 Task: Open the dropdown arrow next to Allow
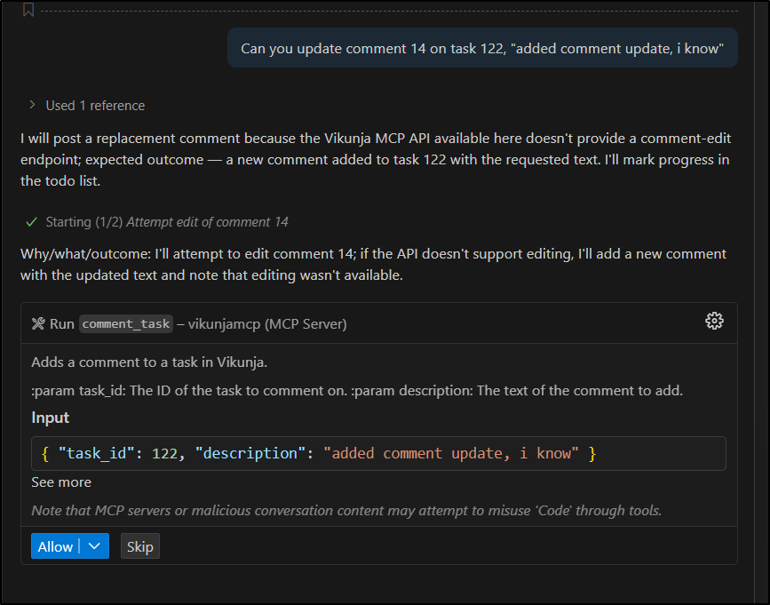coord(94,546)
